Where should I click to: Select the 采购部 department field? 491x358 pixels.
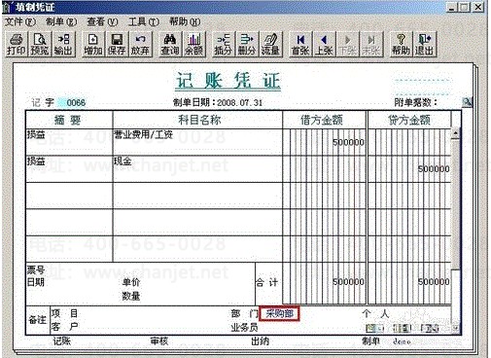click(x=279, y=313)
